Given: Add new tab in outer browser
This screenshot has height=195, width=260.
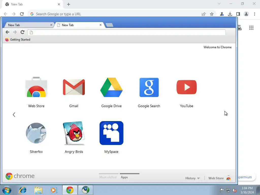Looking at the screenshot, I should tap(69, 4).
